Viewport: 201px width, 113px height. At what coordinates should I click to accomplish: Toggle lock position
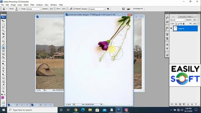pos(181,24)
